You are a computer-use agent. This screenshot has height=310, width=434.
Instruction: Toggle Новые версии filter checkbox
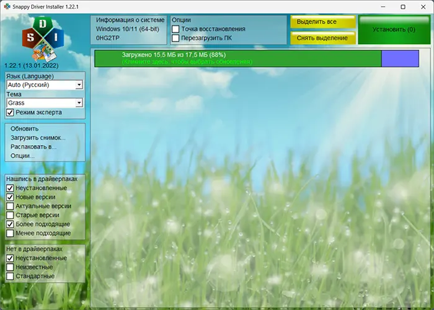[x=10, y=197]
